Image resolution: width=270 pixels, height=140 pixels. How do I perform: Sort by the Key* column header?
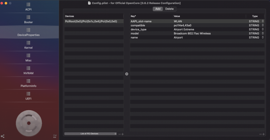(151, 16)
